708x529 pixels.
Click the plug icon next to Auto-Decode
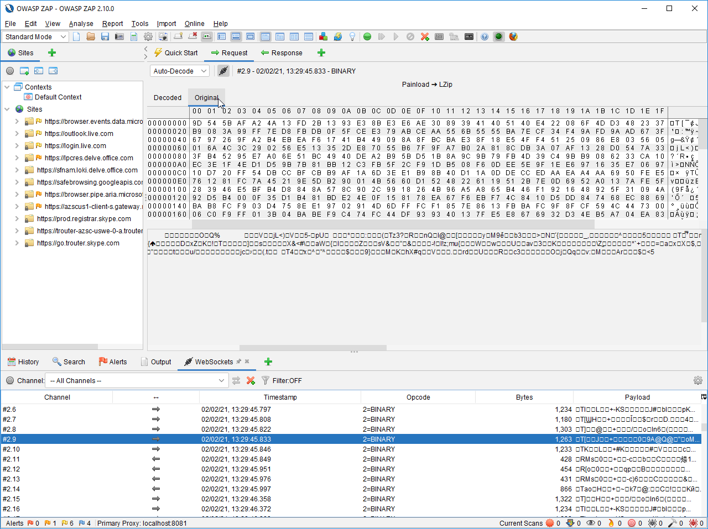tap(223, 71)
